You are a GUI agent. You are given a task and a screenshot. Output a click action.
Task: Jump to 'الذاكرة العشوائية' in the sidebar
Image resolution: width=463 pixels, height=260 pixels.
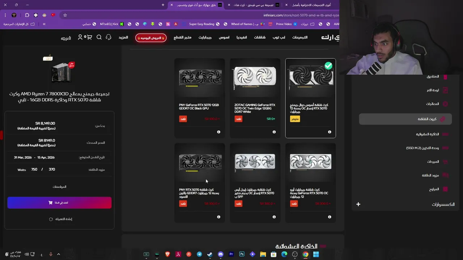427,134
